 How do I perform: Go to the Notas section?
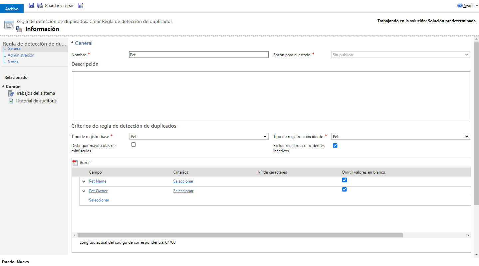tap(13, 62)
